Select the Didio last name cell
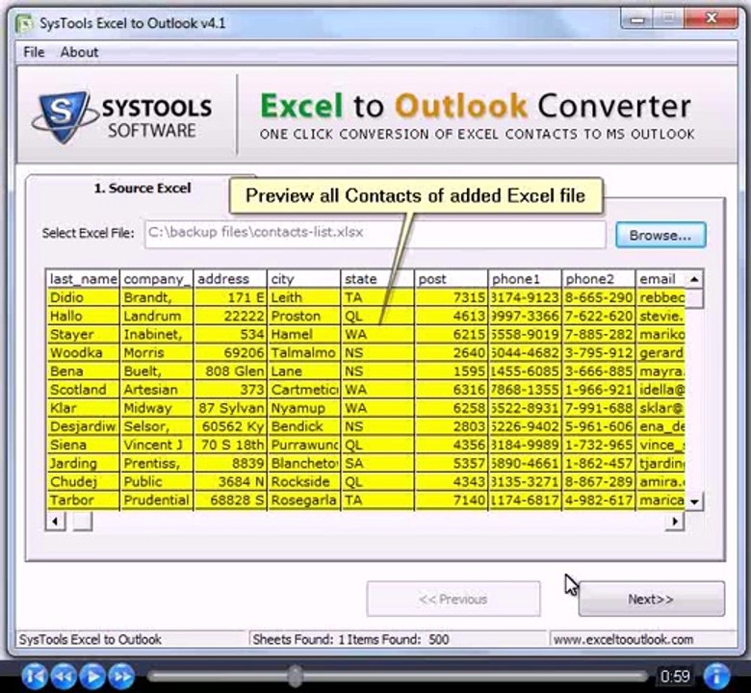The height and width of the screenshot is (693, 751). pos(83,297)
